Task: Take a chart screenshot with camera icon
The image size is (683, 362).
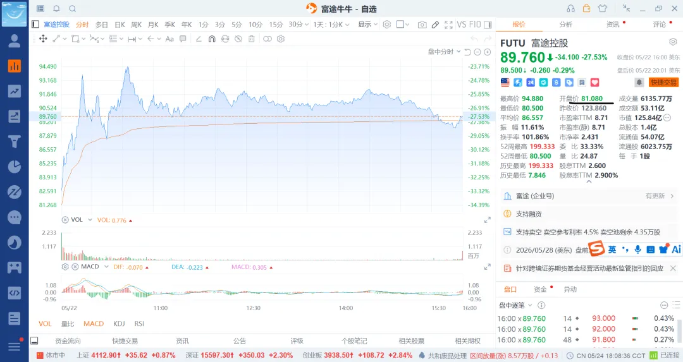Action: 422,25
